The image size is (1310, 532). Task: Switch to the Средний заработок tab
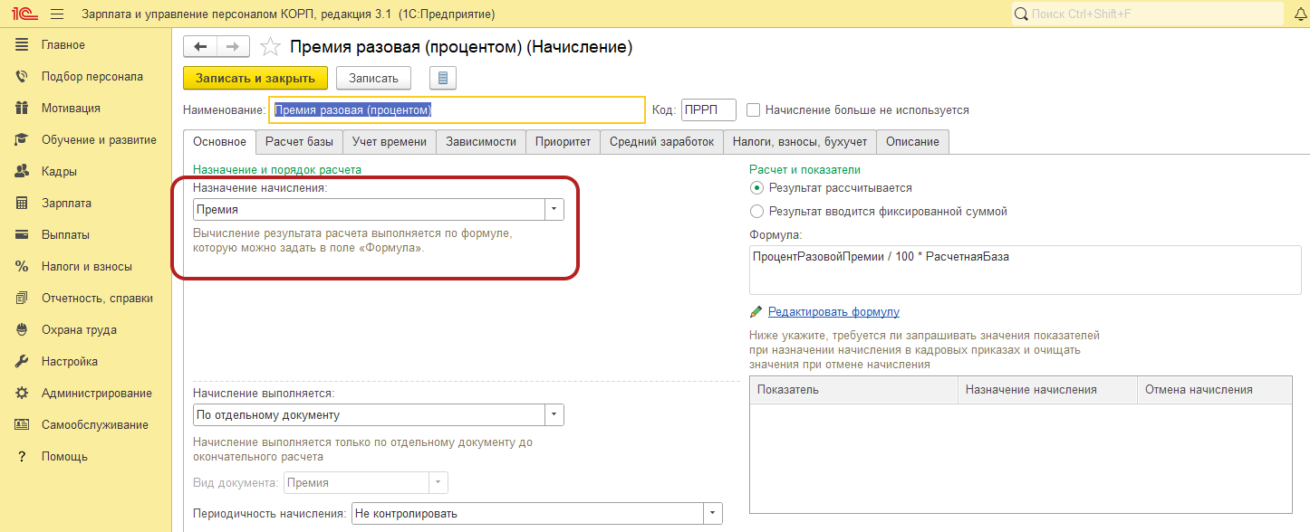[x=660, y=142]
